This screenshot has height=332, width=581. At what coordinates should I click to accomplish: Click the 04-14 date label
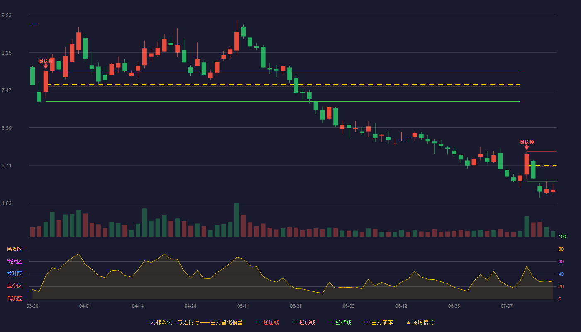tap(138, 306)
